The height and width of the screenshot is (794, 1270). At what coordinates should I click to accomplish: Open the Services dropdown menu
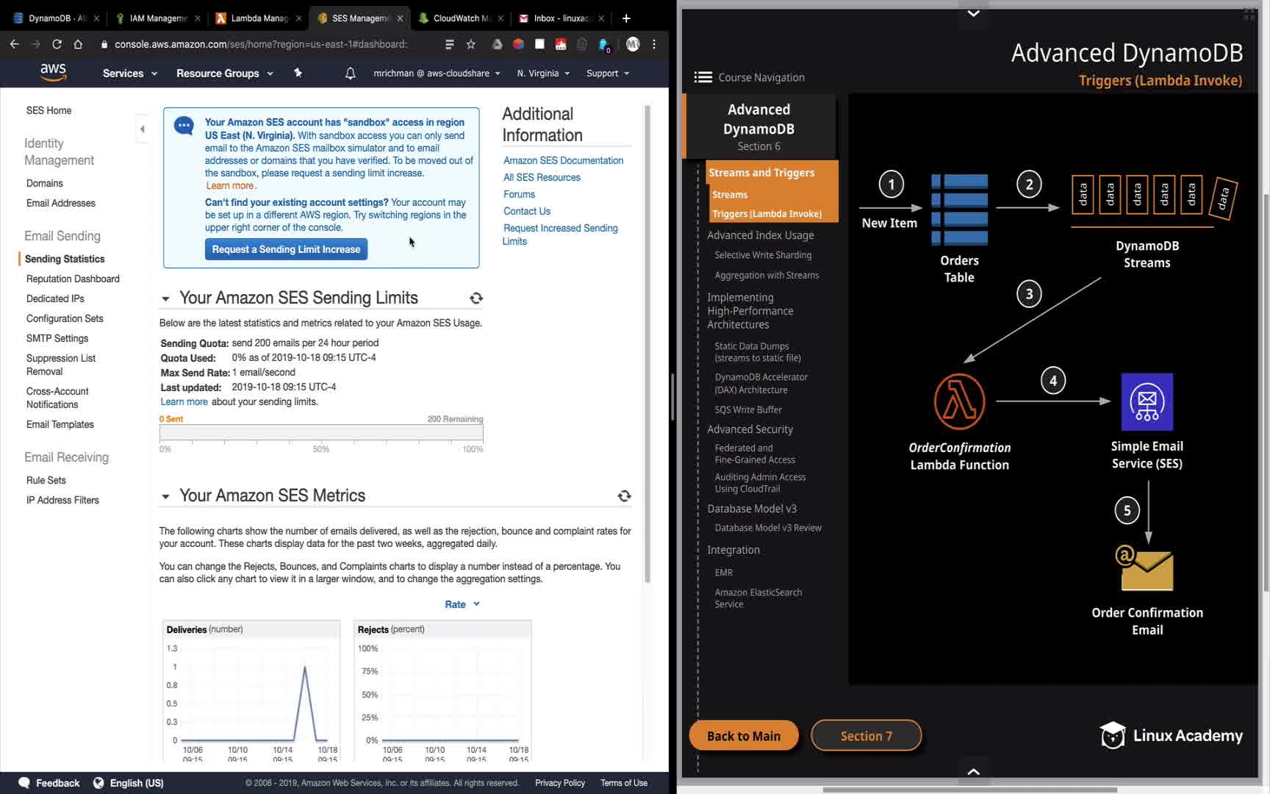130,74
